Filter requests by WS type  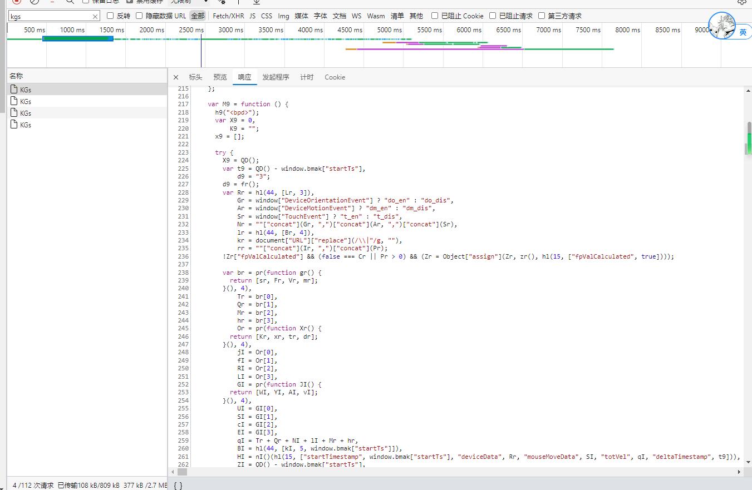[x=356, y=16]
